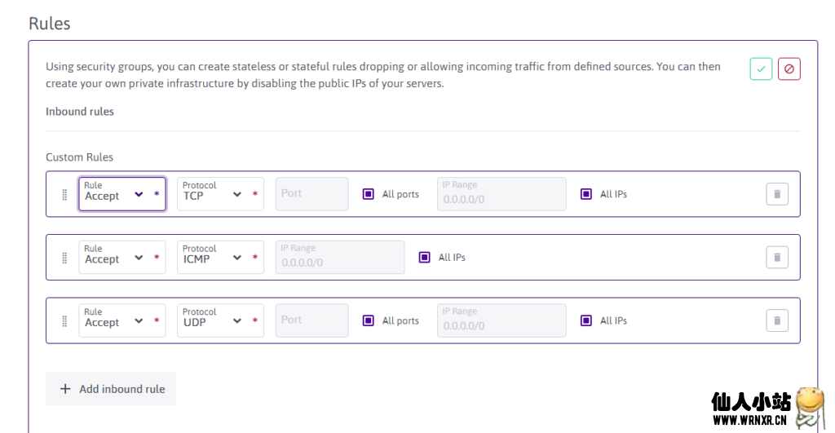Click the IP Range field in ICMP rule
The height and width of the screenshot is (433, 835).
(x=339, y=258)
